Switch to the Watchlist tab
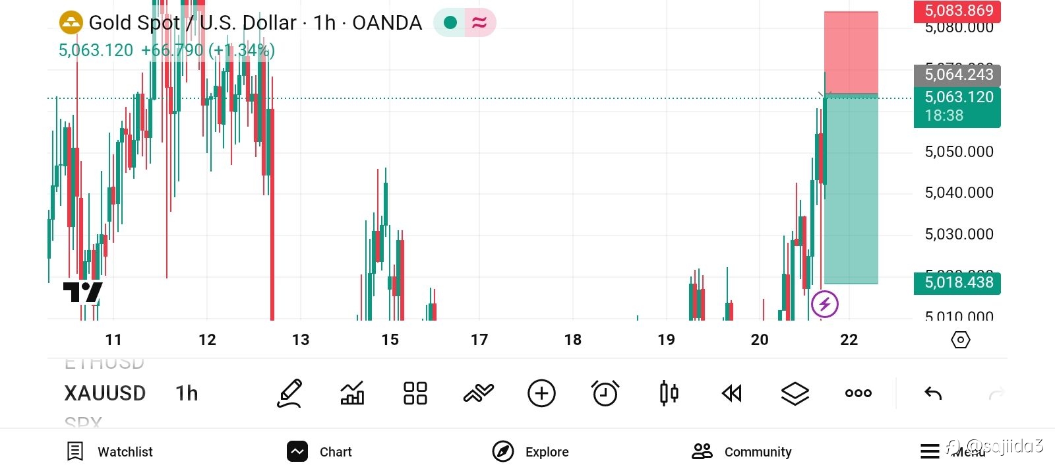This screenshot has height=475, width=1055. [110, 451]
